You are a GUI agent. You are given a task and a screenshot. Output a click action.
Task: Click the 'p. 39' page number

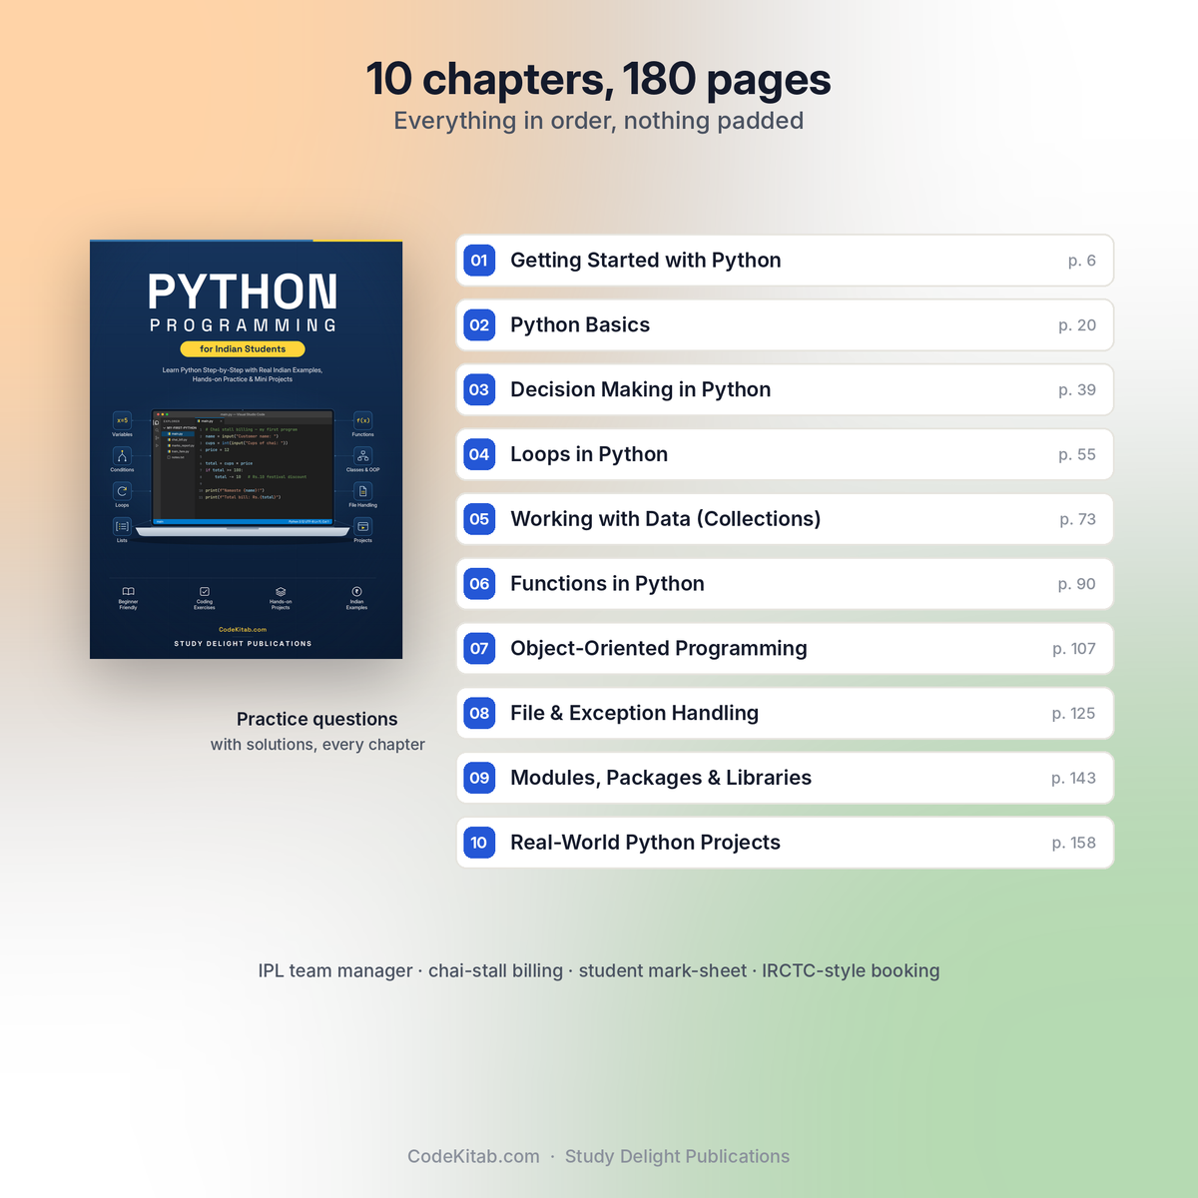tap(1077, 390)
